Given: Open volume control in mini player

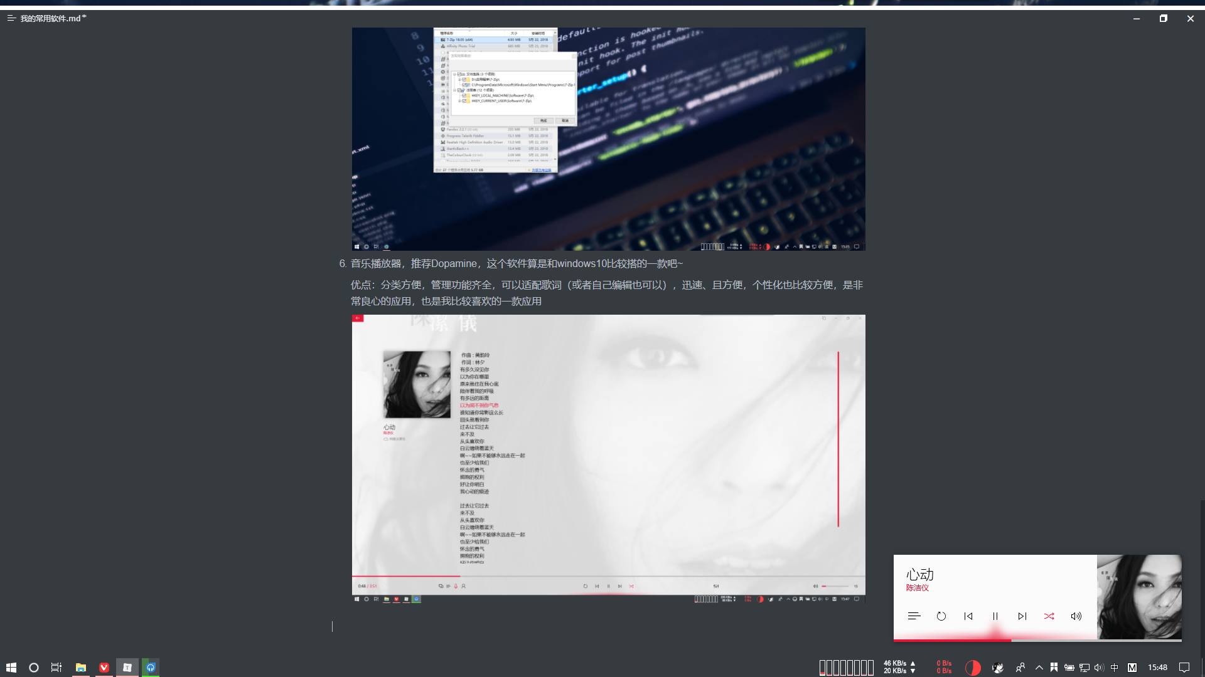Looking at the screenshot, I should pyautogui.click(x=1076, y=616).
